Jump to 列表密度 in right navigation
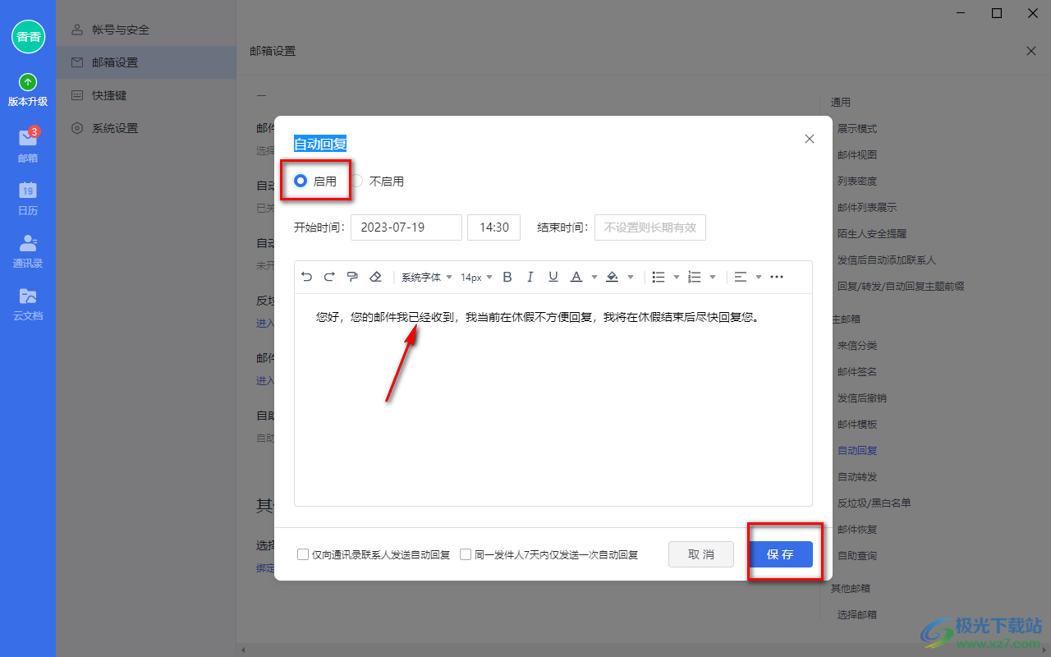 [857, 181]
